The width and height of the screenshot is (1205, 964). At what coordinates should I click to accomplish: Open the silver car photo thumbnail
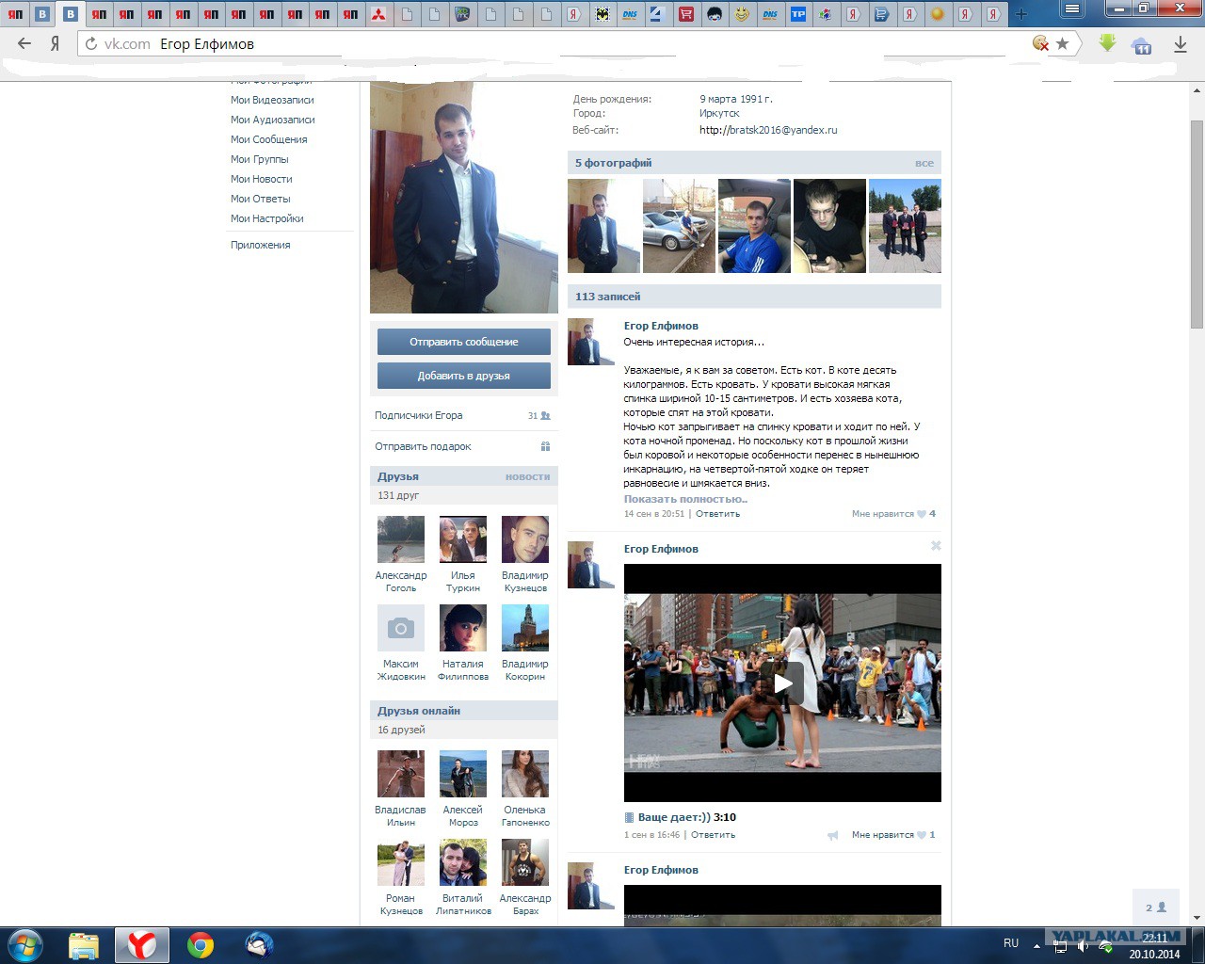(x=679, y=226)
